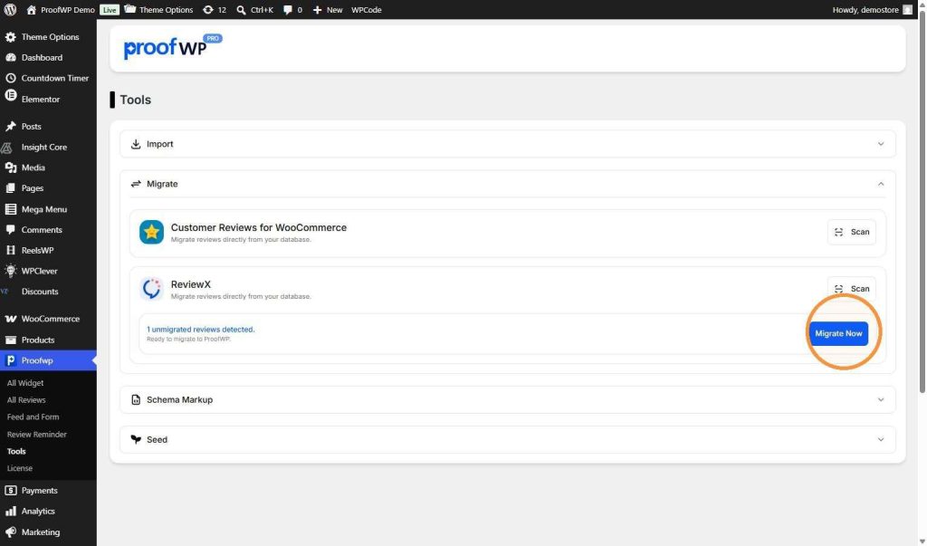Collapse the Migrate section chevron
The height and width of the screenshot is (546, 927).
click(881, 184)
